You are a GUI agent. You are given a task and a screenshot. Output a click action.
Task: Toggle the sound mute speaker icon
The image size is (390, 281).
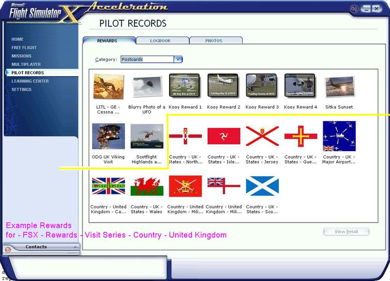click(354, 9)
